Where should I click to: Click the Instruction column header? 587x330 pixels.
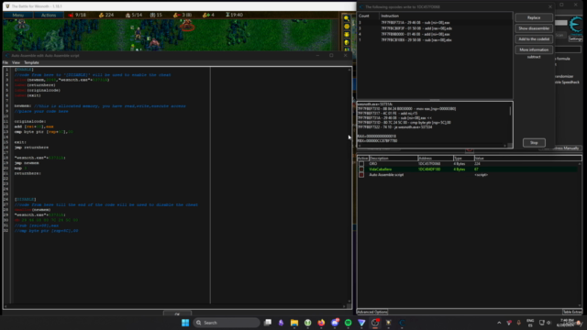(x=446, y=16)
